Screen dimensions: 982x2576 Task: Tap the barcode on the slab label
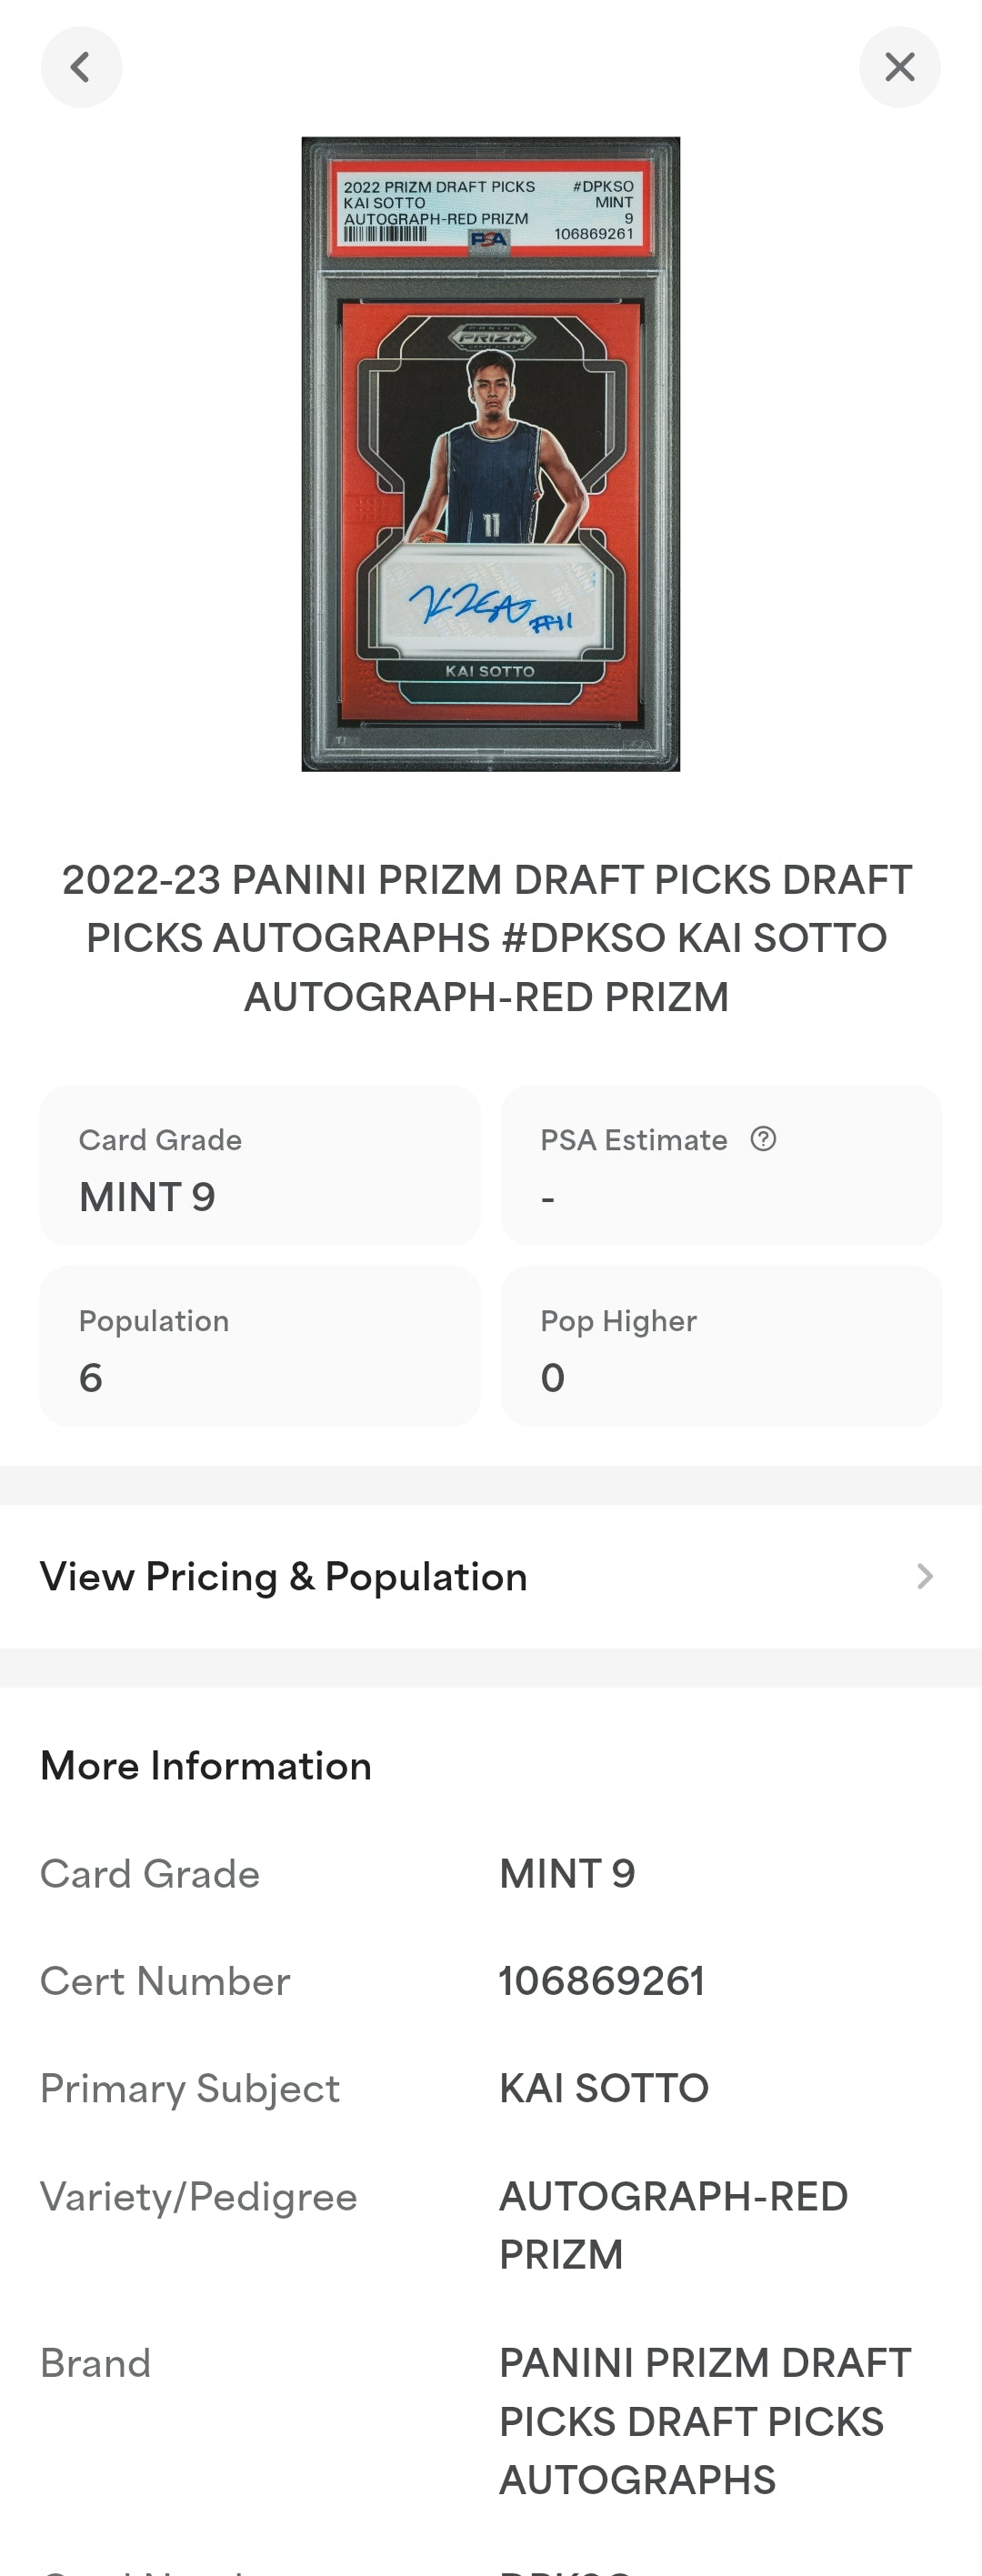[x=385, y=234]
